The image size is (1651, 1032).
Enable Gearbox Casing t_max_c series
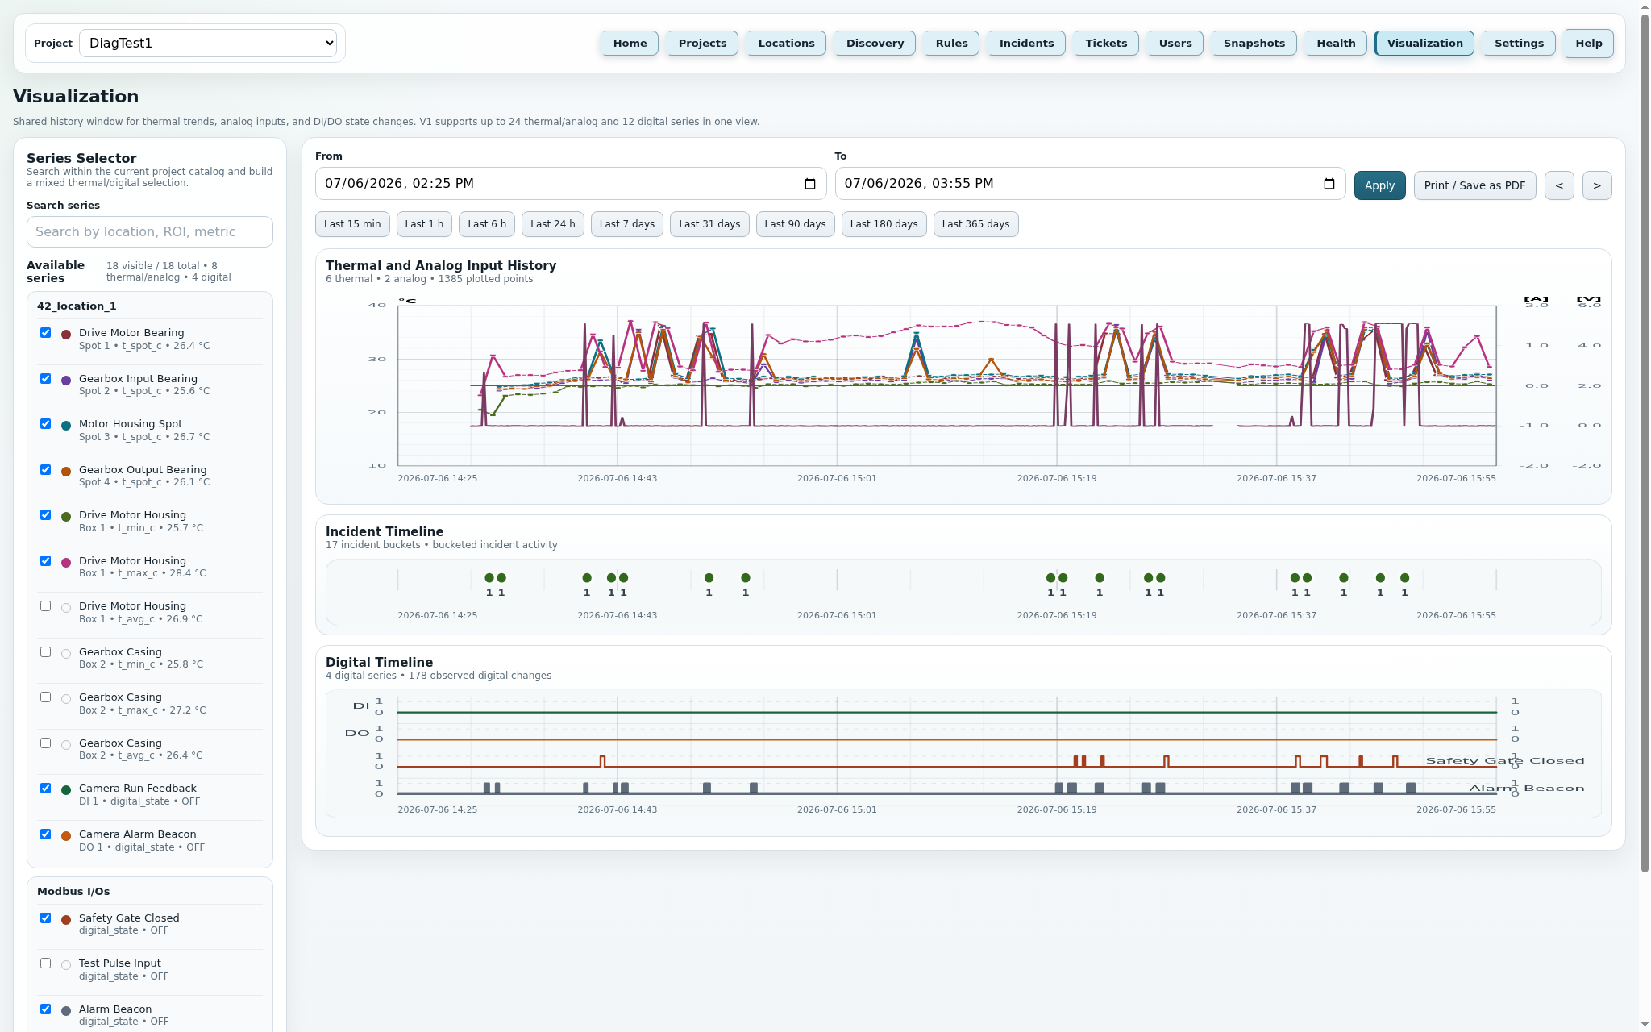45,697
